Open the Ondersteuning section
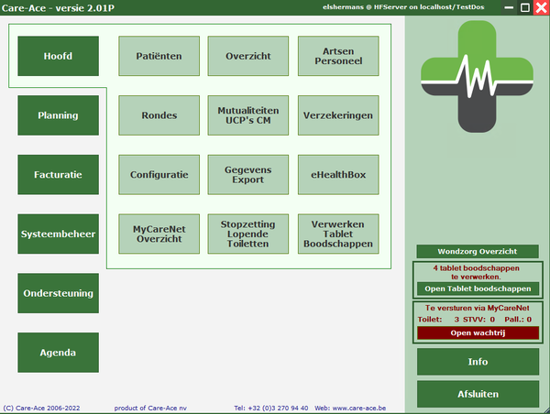Viewport: 550px width, 414px height. (x=58, y=293)
